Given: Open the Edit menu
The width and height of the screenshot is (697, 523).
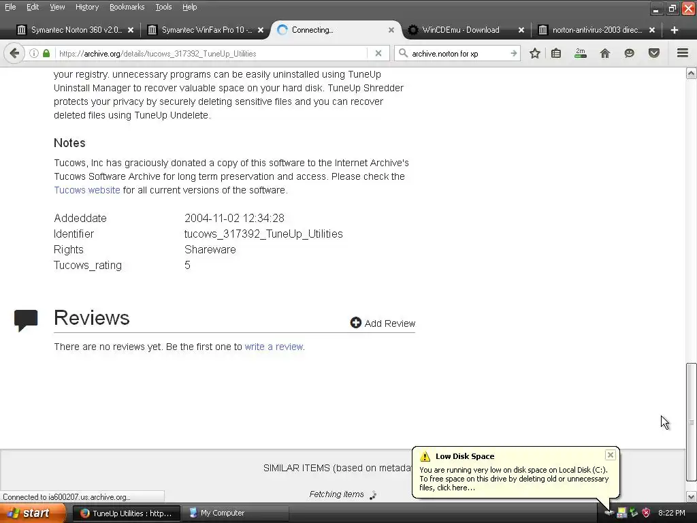Looking at the screenshot, I should click(33, 7).
